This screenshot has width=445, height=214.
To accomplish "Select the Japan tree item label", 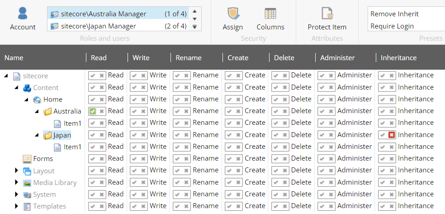I will point(62,135).
